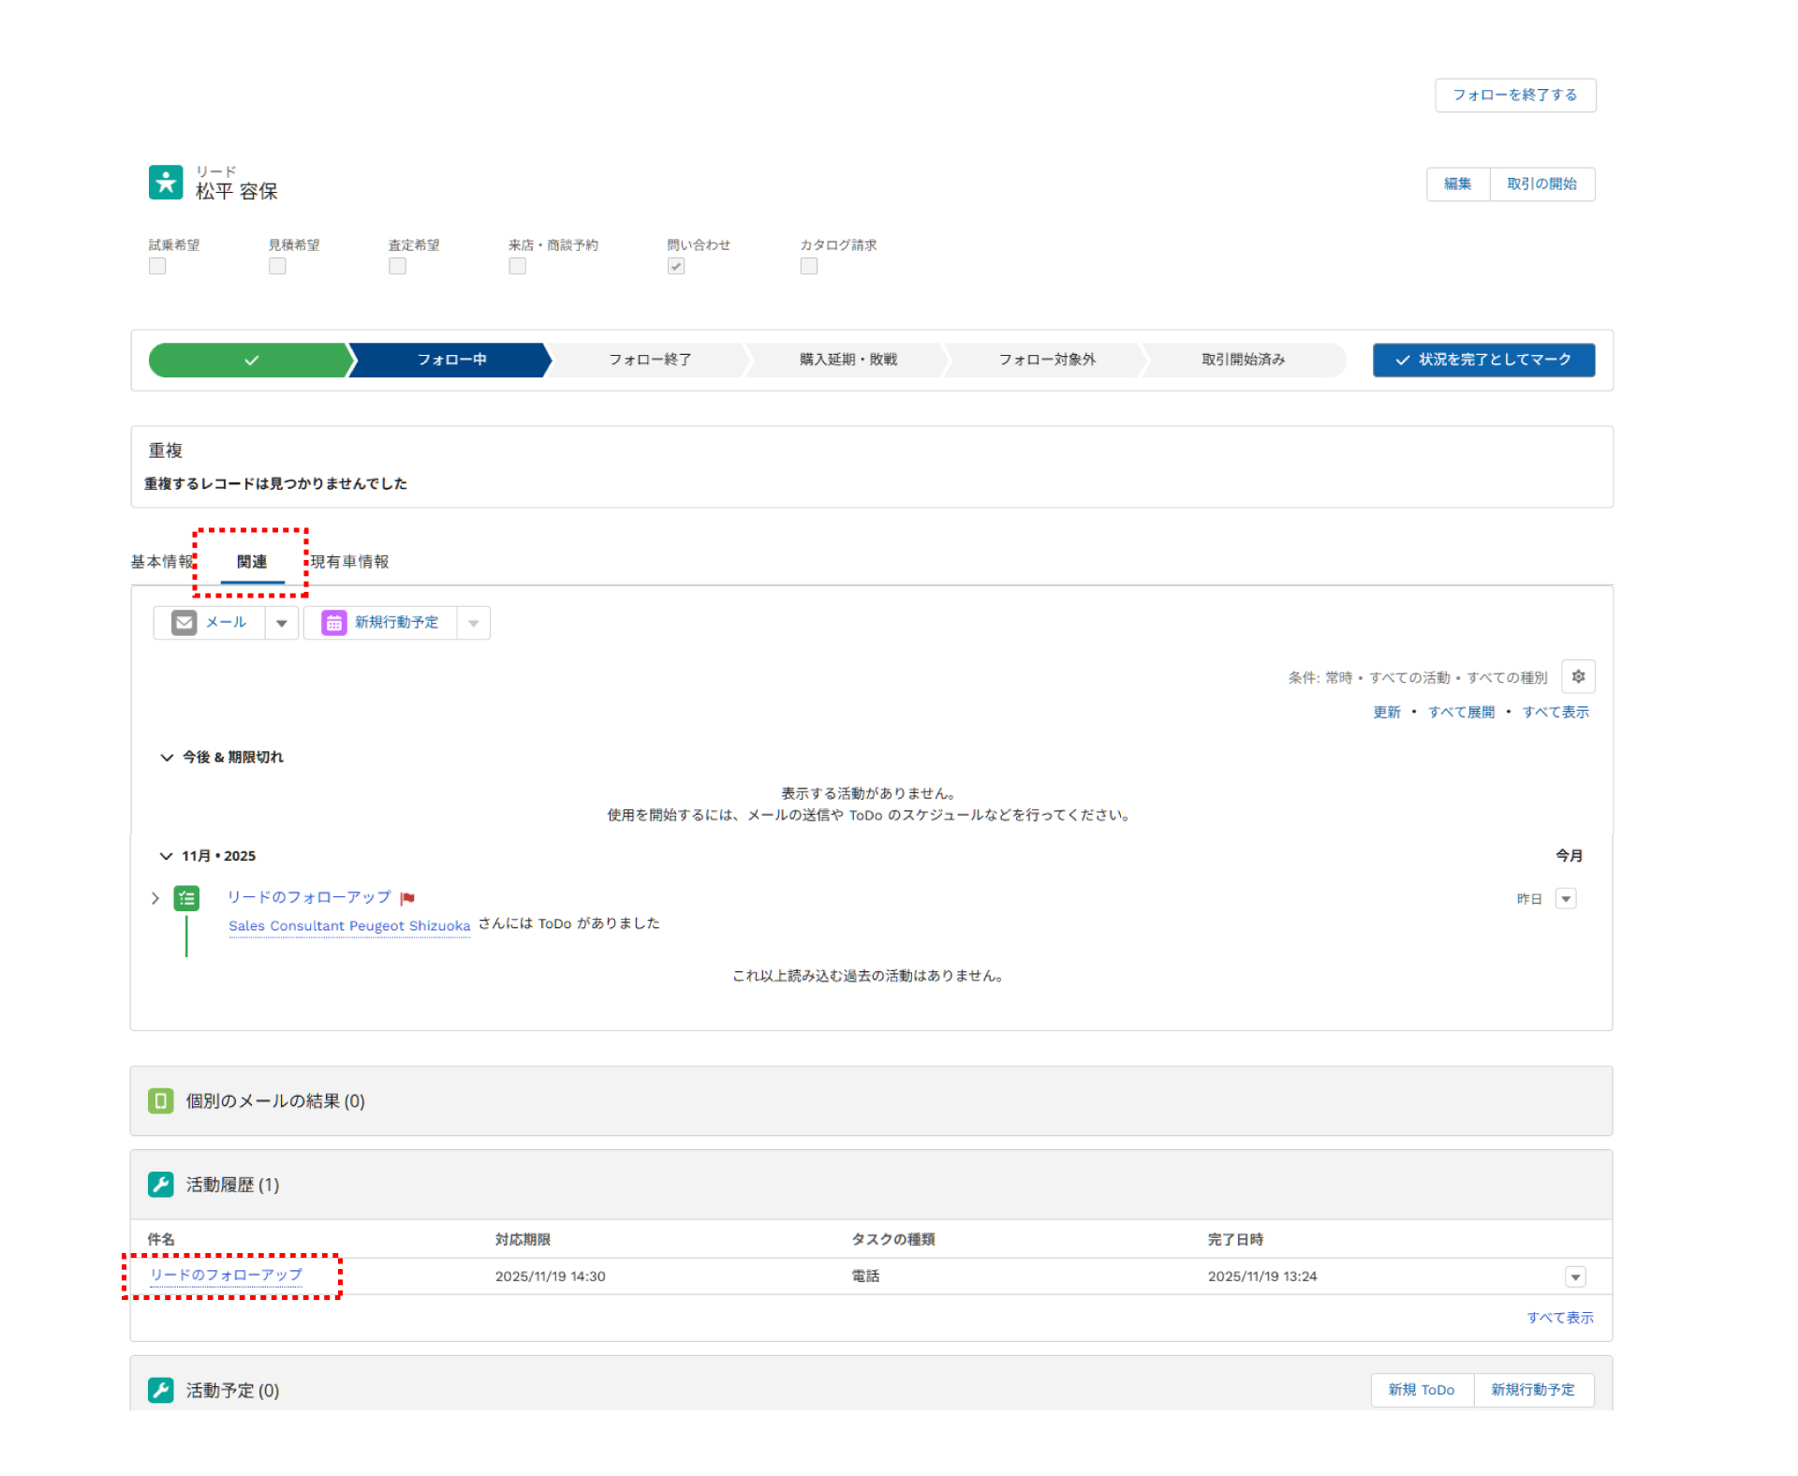Toggle the 試乗希望 checkbox
Screen dimensions: 1798x1476
coord(157,267)
